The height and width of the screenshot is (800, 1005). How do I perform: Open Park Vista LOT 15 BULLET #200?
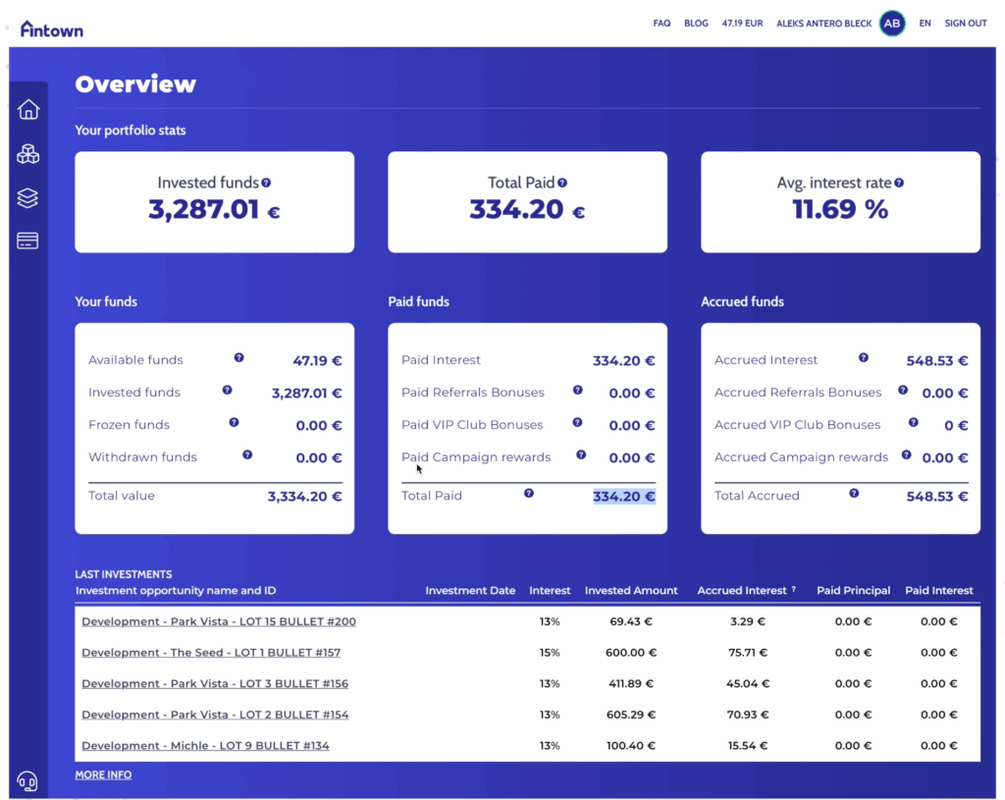coord(219,621)
